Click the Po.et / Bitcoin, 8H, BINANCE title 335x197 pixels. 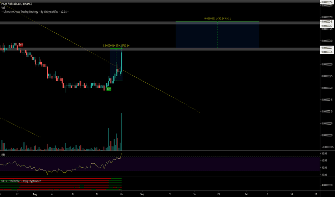pyautogui.click(x=17, y=4)
